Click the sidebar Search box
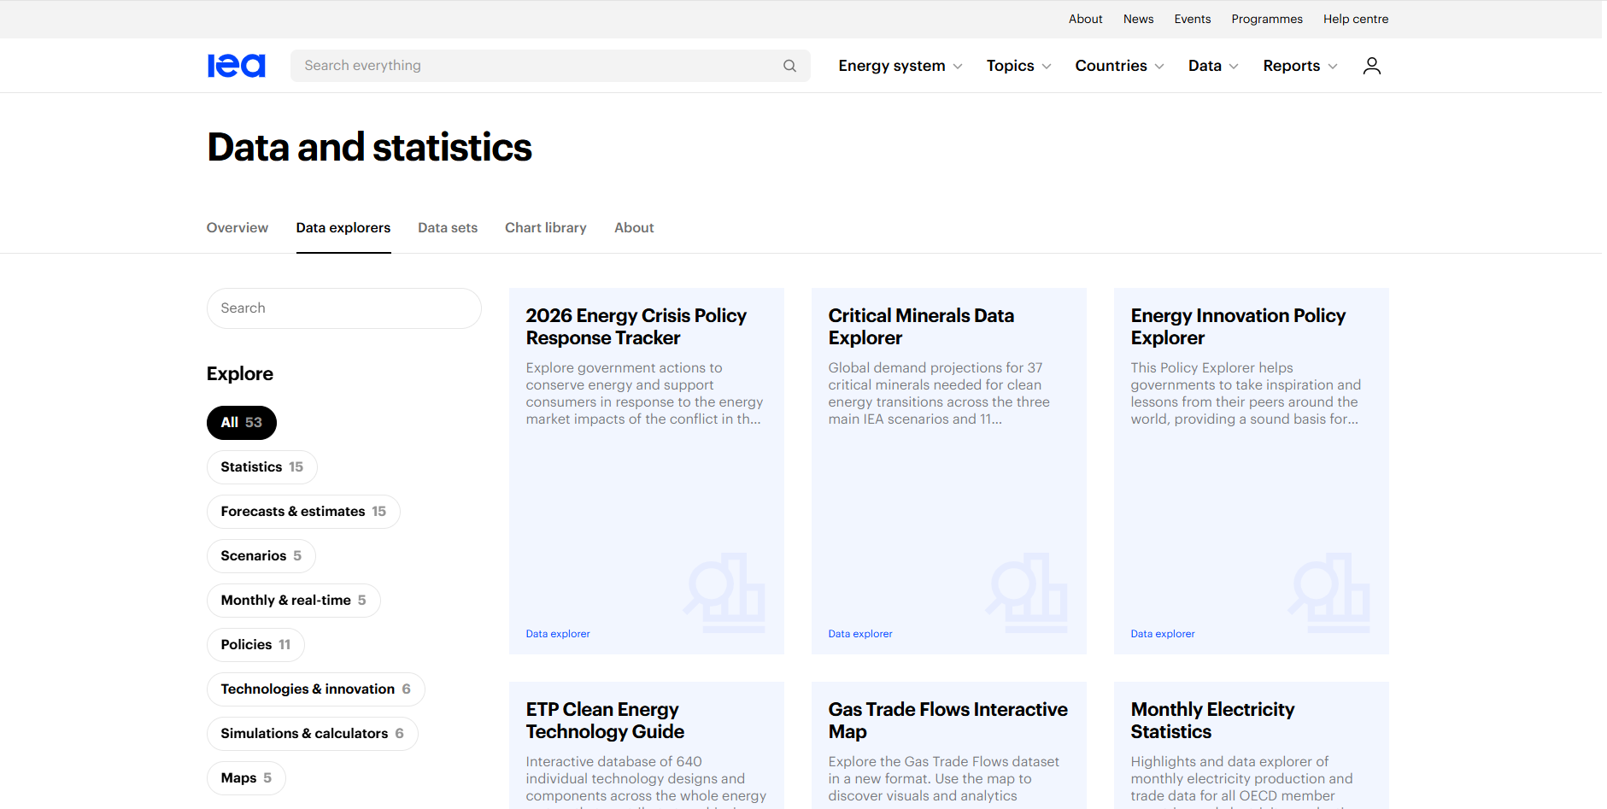The height and width of the screenshot is (809, 1607). coord(344,308)
